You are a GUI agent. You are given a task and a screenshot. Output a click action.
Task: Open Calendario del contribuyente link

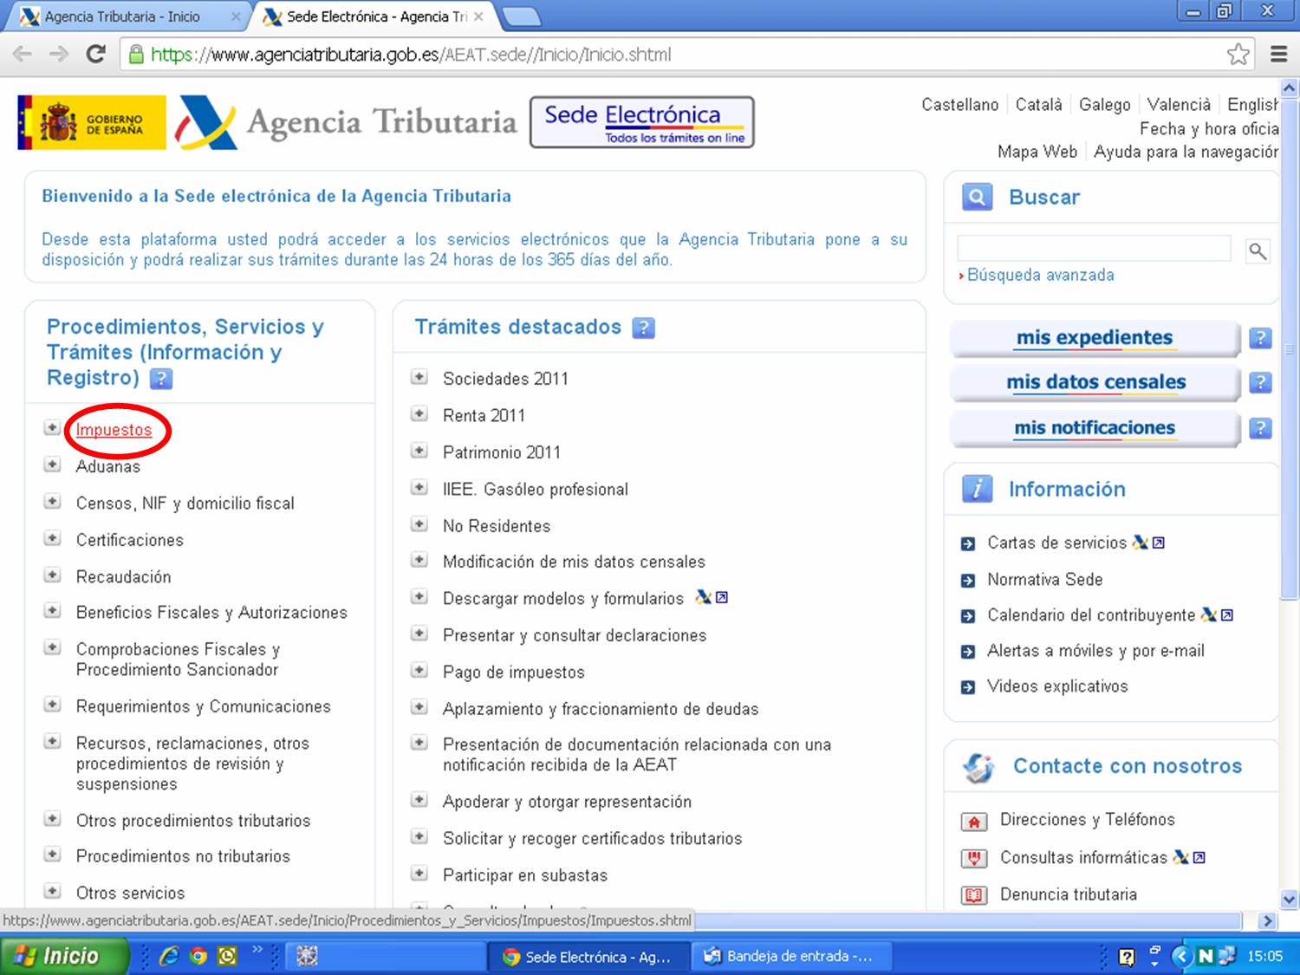1091,615
